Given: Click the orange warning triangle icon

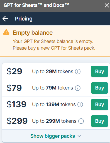Looking at the screenshot, I should [x=6, y=32].
